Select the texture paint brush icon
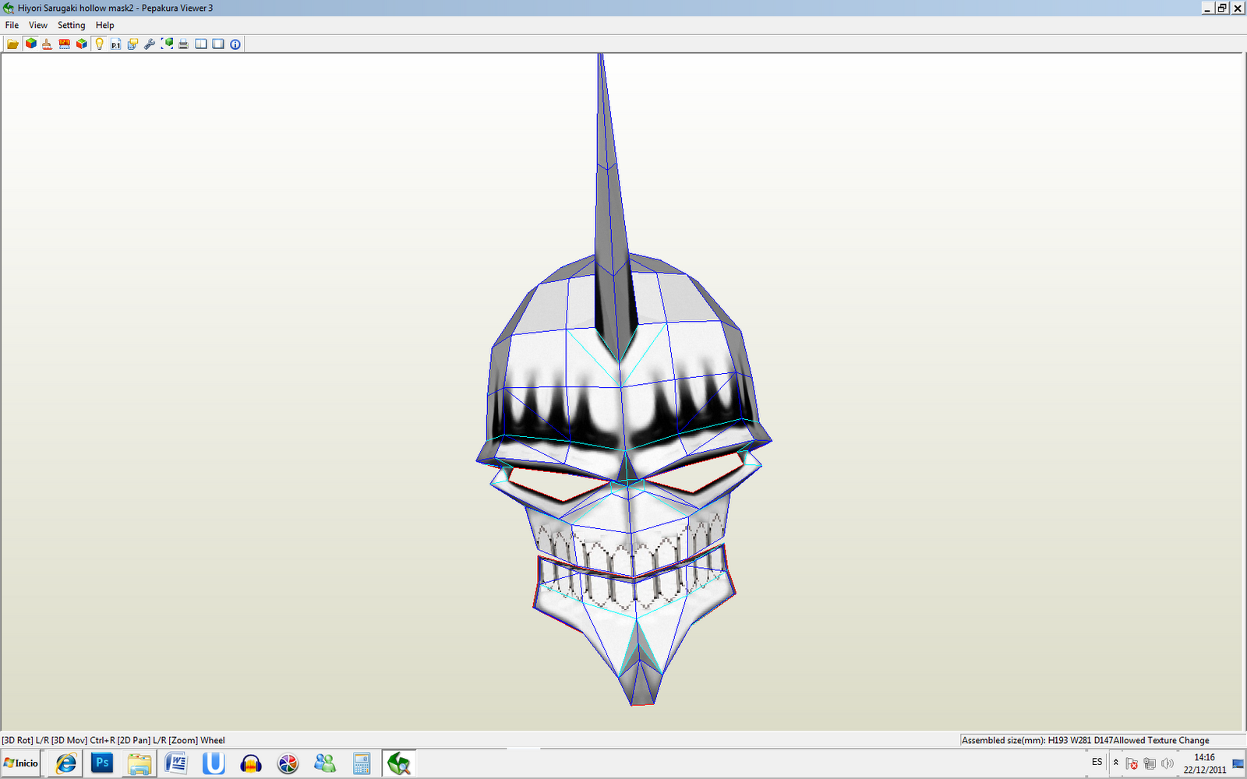The image size is (1247, 779). [48, 44]
